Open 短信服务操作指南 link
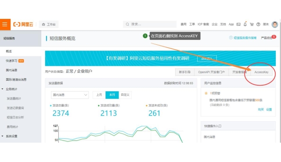 point(245,38)
